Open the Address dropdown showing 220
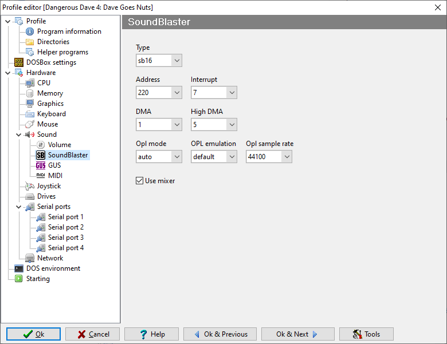Screen dimensions: 447x344 tap(159, 93)
